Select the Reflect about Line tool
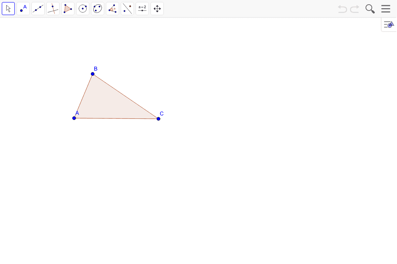The height and width of the screenshot is (264, 397). (127, 9)
